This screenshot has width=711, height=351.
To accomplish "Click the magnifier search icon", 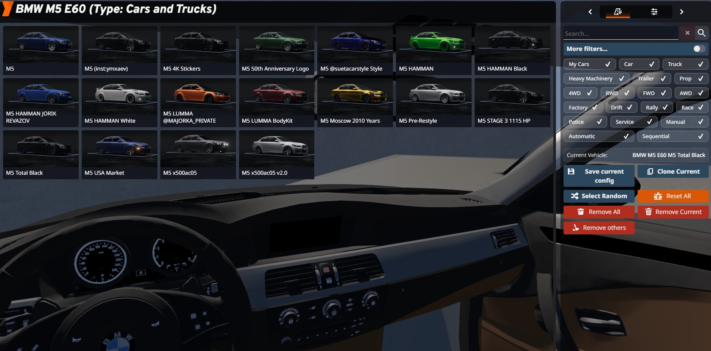I will tap(702, 33).
